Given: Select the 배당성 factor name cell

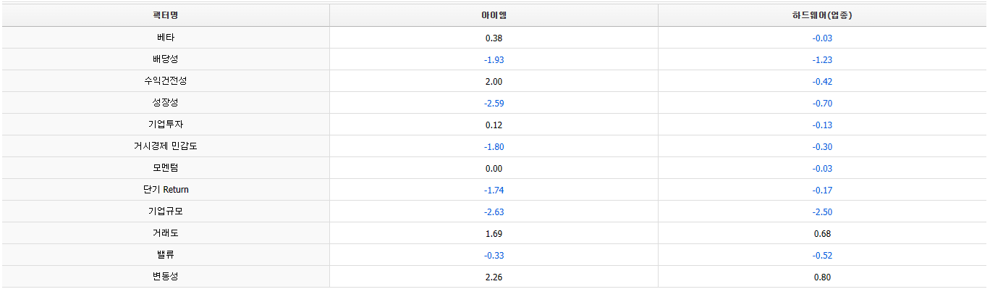Looking at the screenshot, I should pyautogui.click(x=166, y=59).
